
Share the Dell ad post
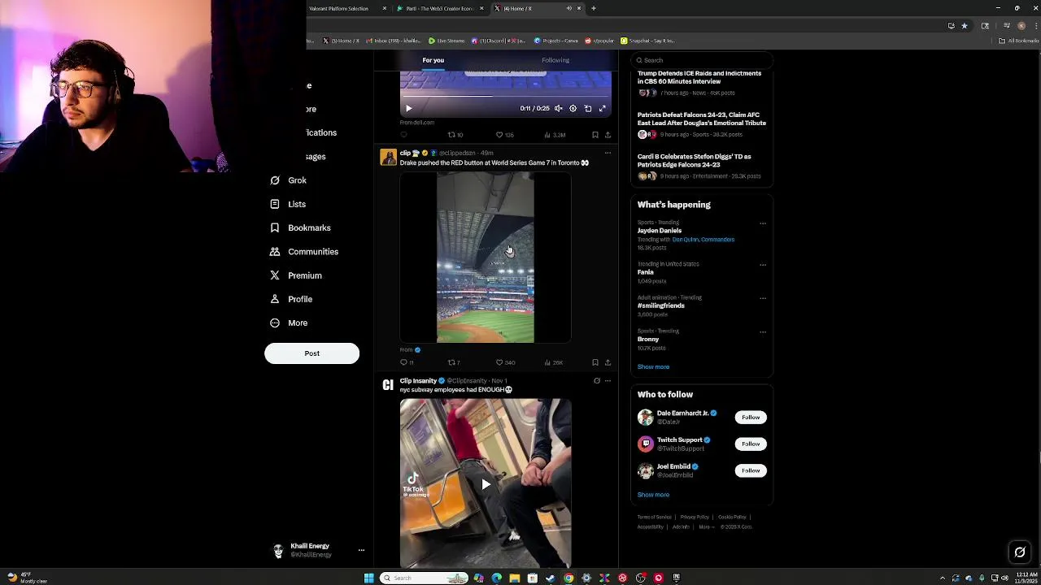coord(608,135)
